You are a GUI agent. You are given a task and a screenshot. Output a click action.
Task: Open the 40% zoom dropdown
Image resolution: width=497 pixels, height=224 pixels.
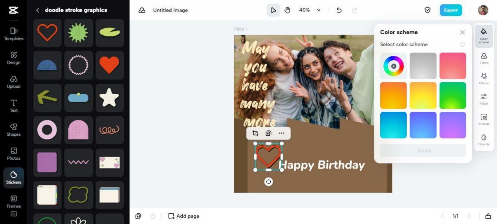click(310, 10)
